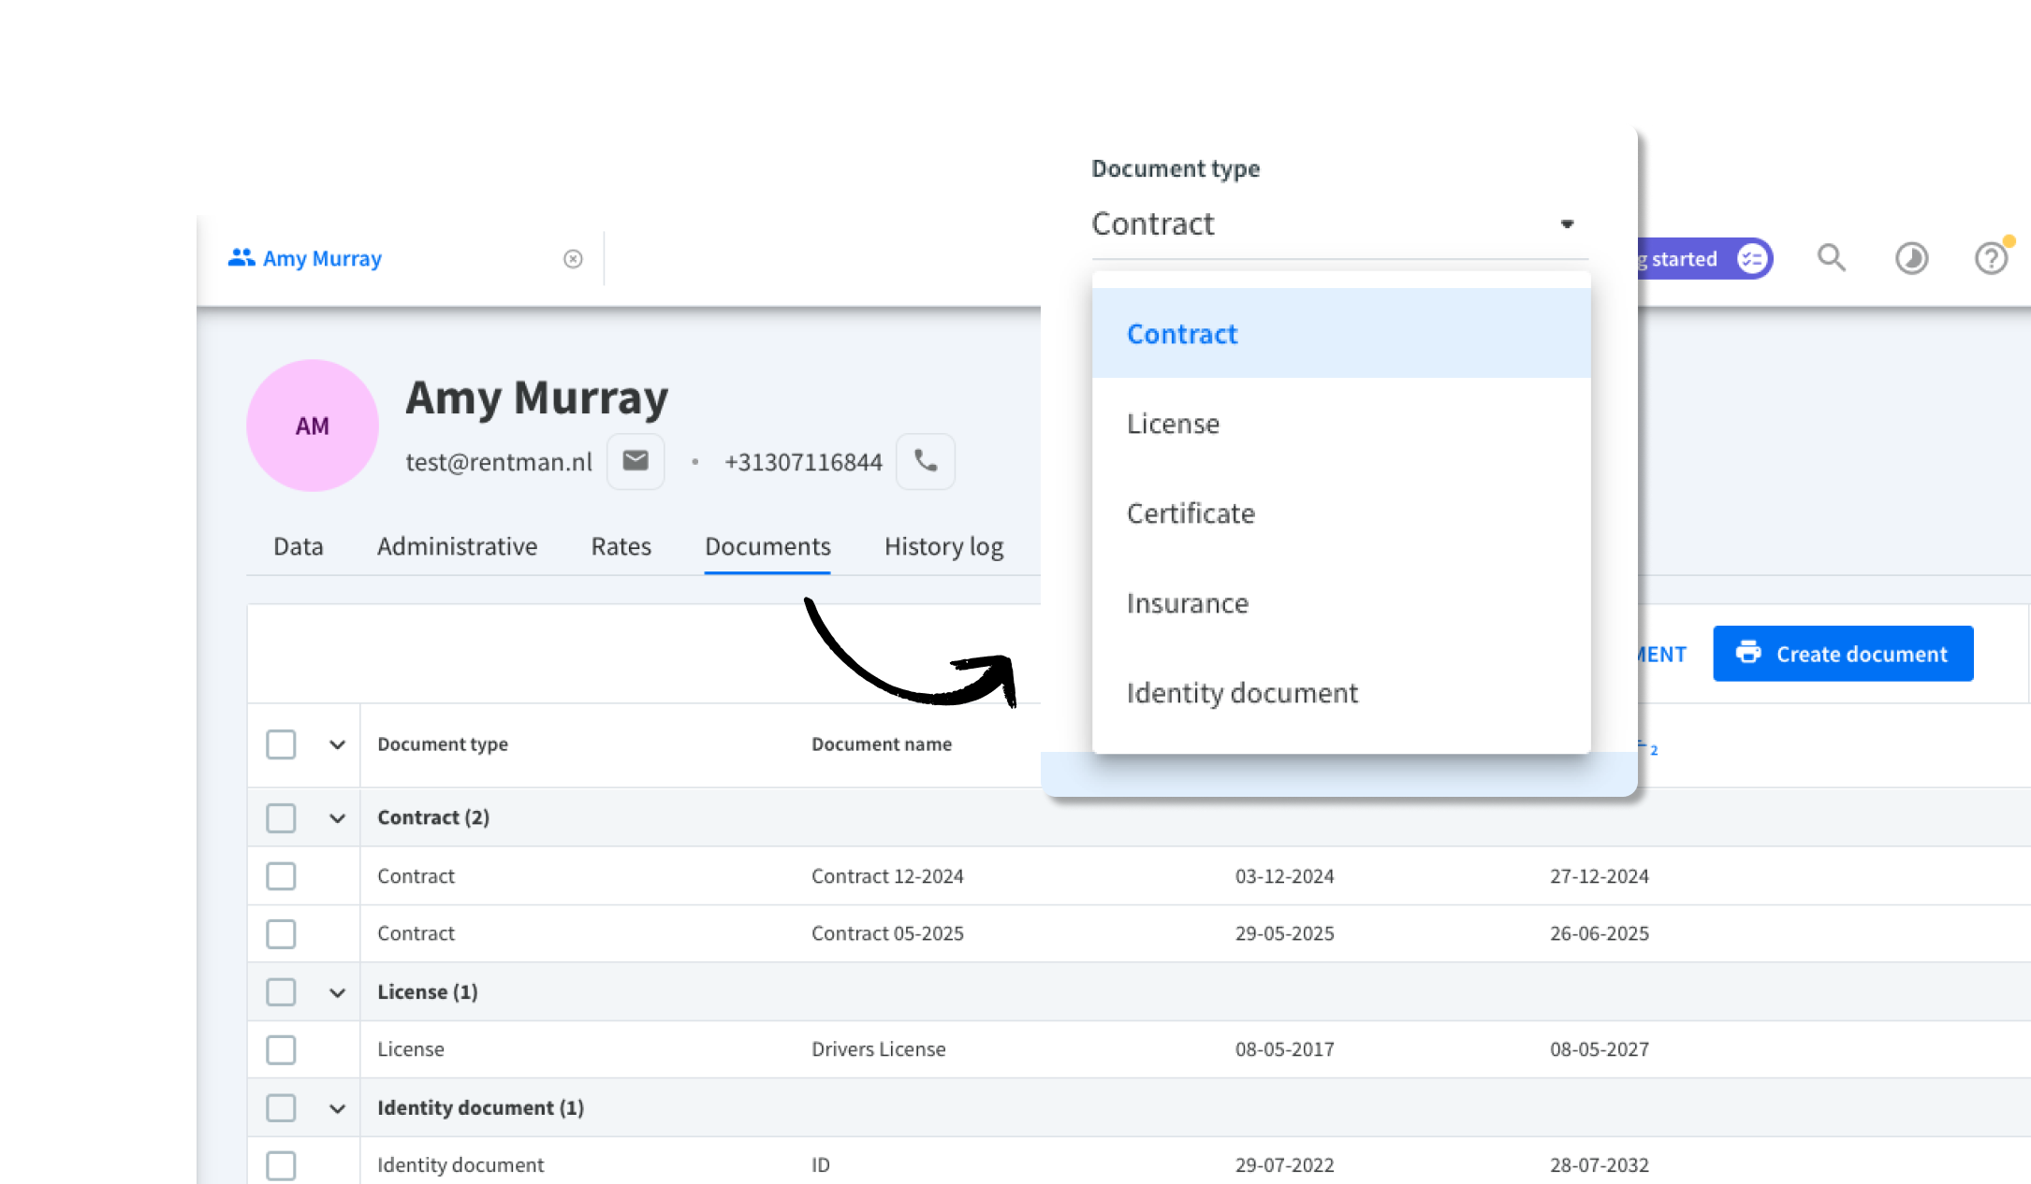Click the Contract 12-2024 document name

pyautogui.click(x=887, y=876)
